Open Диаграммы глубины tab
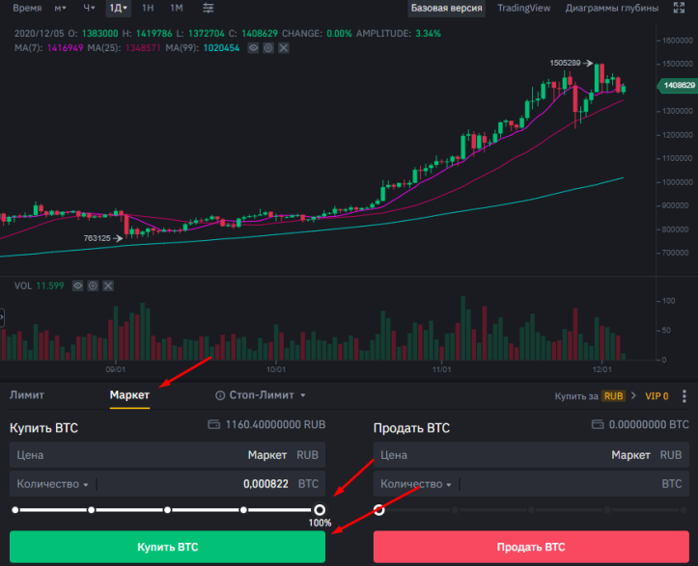This screenshot has width=698, height=566. click(612, 8)
